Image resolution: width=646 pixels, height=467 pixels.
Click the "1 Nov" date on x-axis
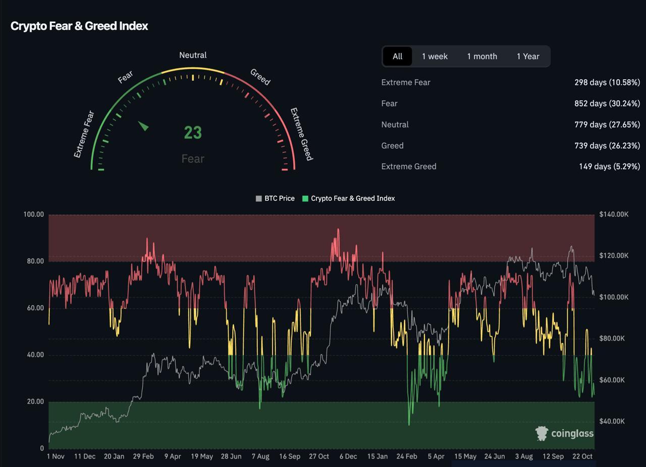(56, 456)
